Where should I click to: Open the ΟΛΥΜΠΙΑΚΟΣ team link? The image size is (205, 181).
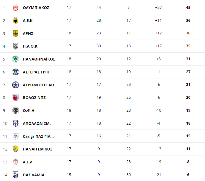coord(36,8)
